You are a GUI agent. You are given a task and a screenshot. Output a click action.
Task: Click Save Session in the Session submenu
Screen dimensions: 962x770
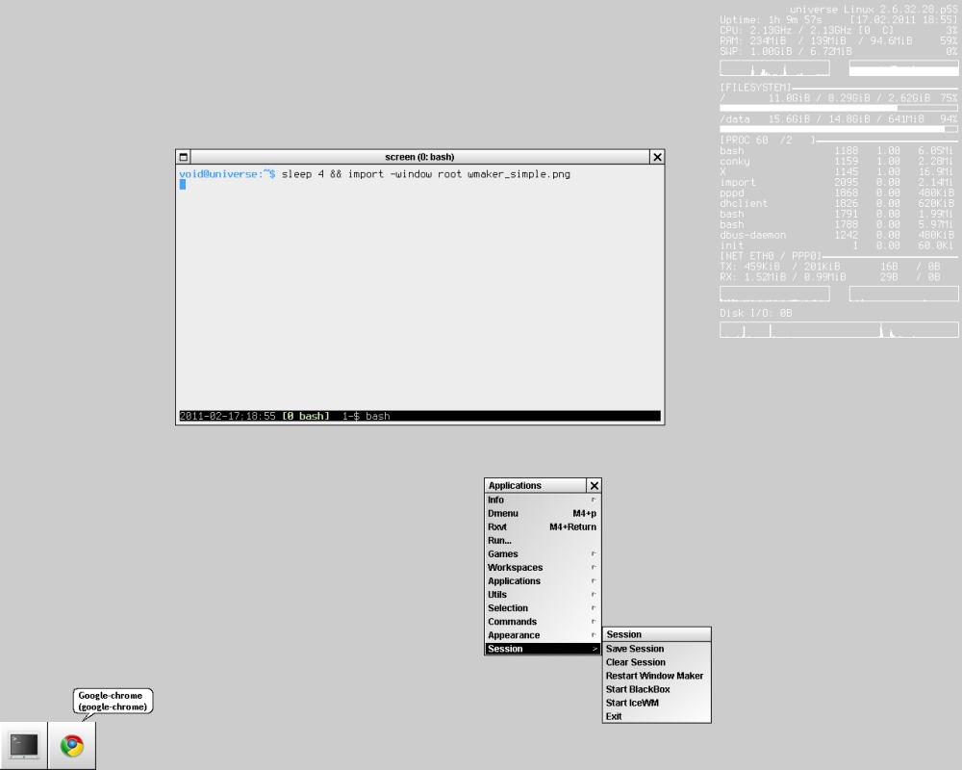pyautogui.click(x=656, y=649)
